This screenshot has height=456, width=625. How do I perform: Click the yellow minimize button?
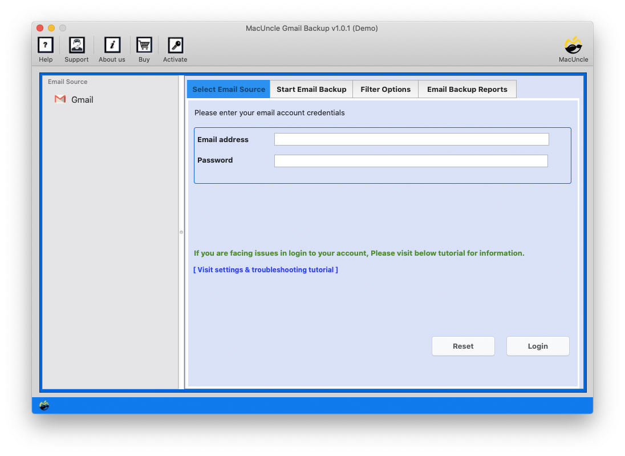pos(51,27)
